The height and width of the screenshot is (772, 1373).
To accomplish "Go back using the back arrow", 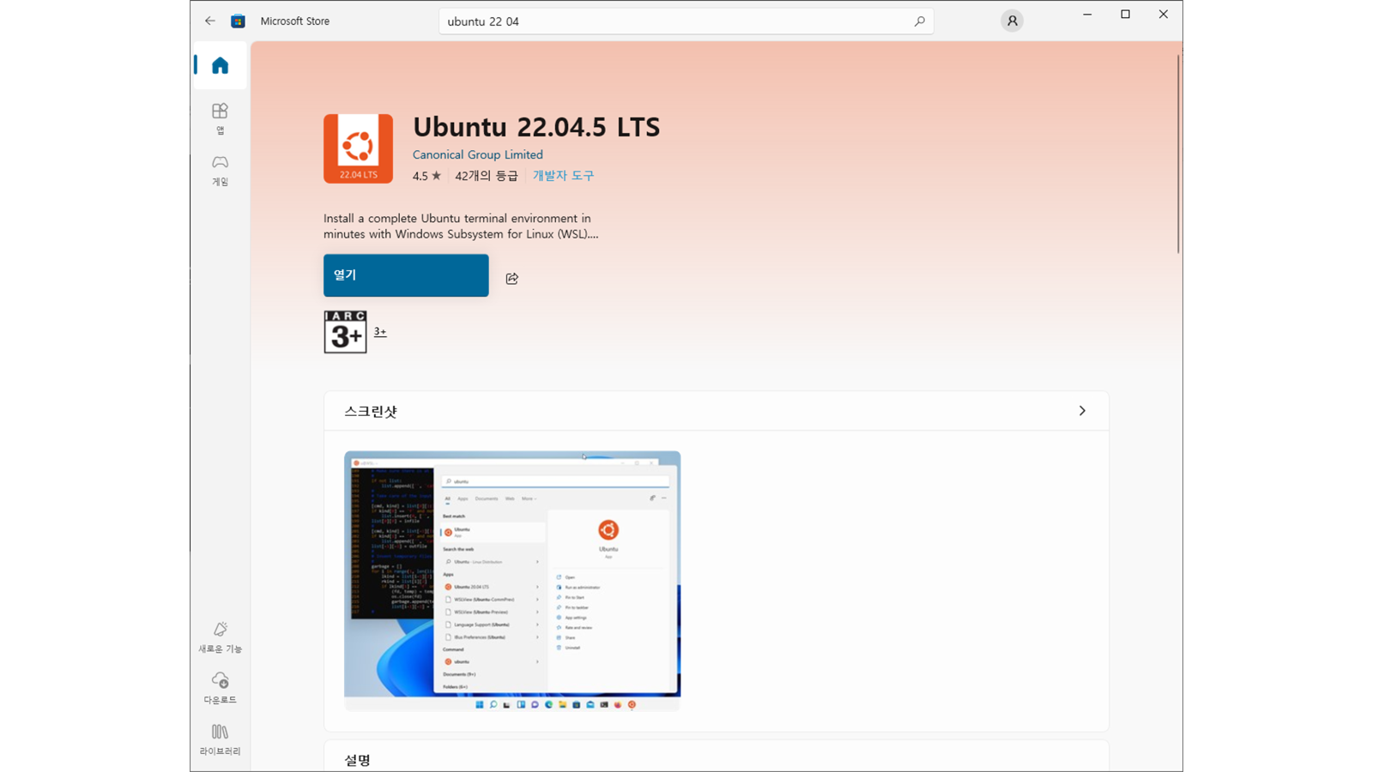I will pos(210,21).
